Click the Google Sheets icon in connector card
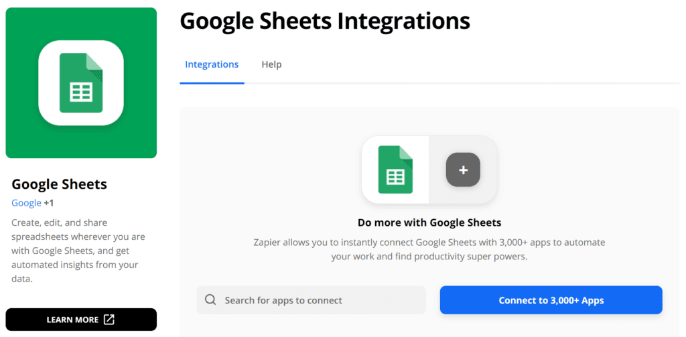This screenshot has width=686, height=337. coord(395,170)
